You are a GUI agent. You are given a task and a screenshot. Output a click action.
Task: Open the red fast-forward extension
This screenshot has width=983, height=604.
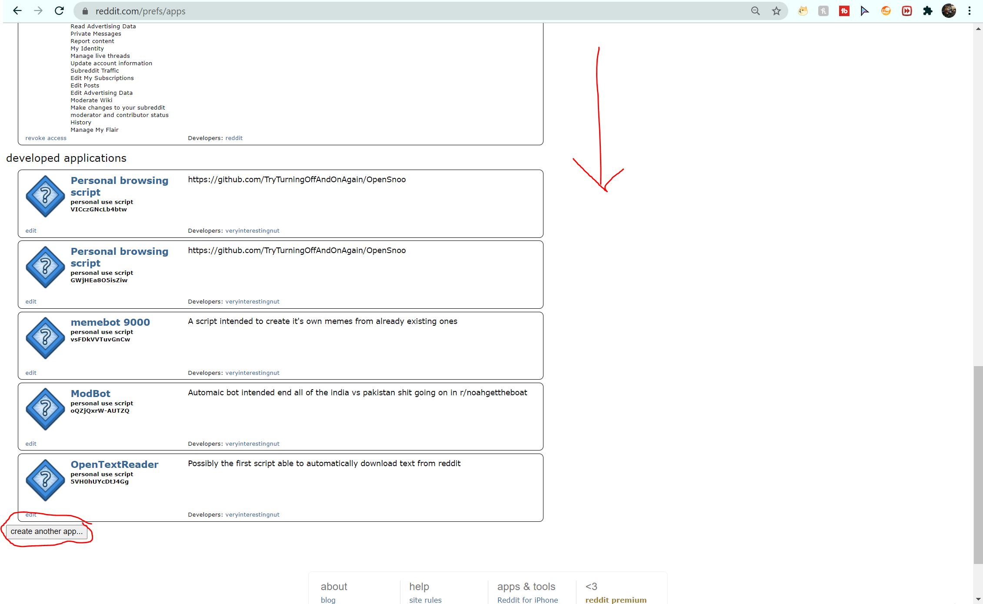click(x=906, y=11)
